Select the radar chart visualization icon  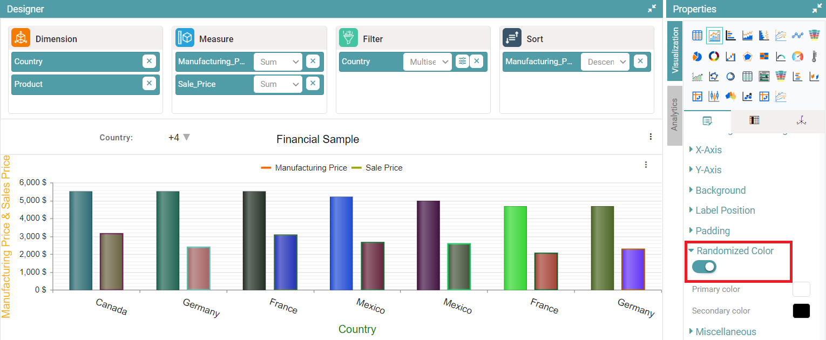coord(747,56)
